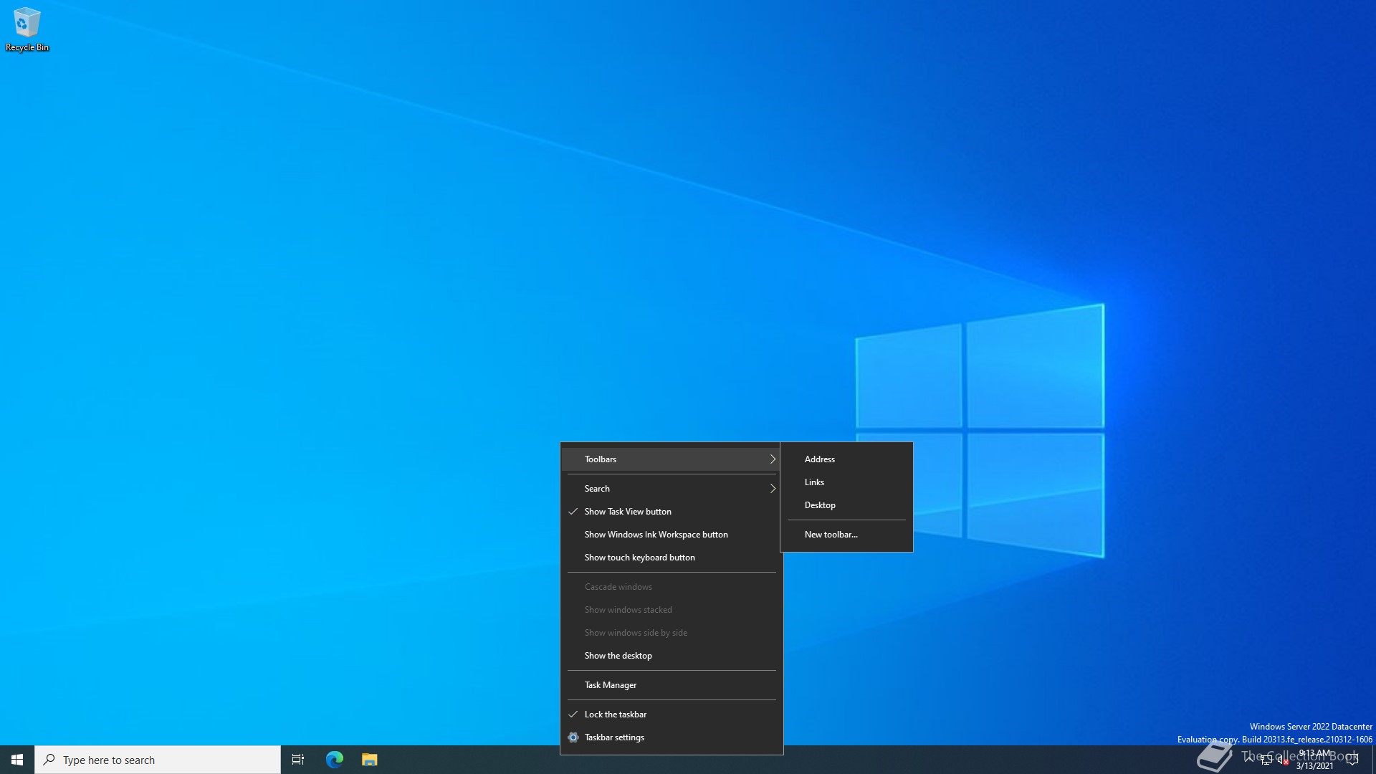The image size is (1376, 774).
Task: Toggle Lock the taskbar off
Action: click(x=672, y=715)
